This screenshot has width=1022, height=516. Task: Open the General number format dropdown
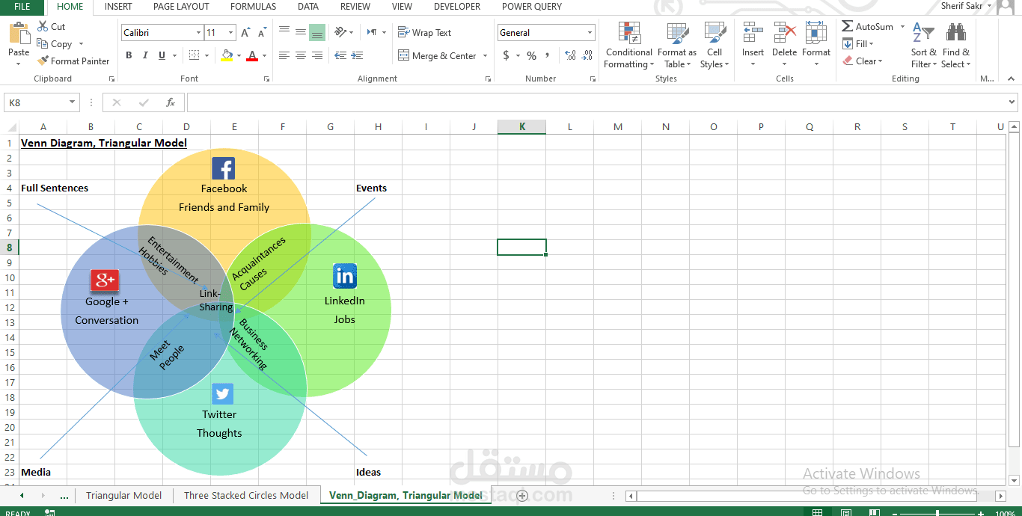590,33
